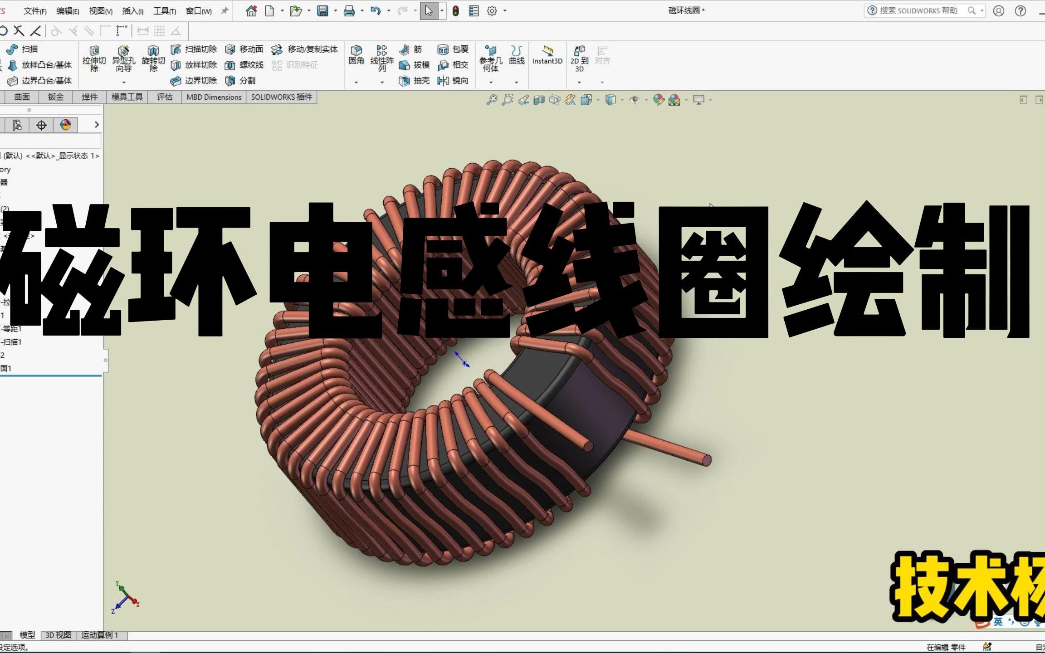Open the 工具 menu
Viewport: 1045px width, 653px height.
tap(164, 11)
